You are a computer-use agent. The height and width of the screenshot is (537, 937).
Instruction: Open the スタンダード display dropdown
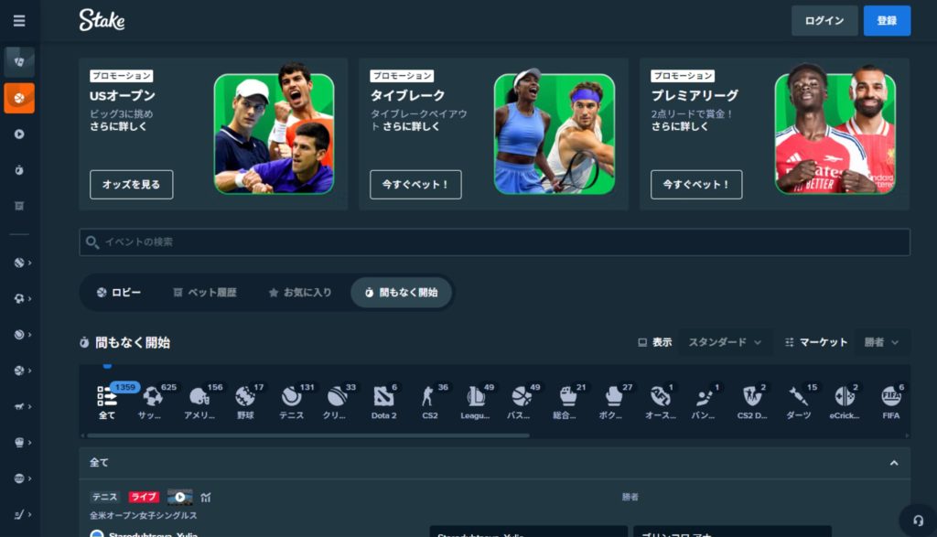coord(725,342)
